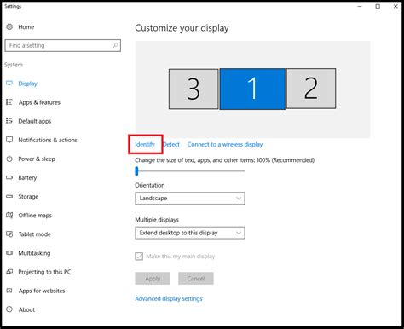Viewport: 404px width, 329px height.
Task: Minimize the Settings window
Action: coord(360,6)
